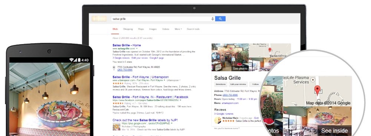Activate the microphone voice search icon
Image resolution: width=371 pixels, height=136 pixels.
pyautogui.click(x=213, y=19)
